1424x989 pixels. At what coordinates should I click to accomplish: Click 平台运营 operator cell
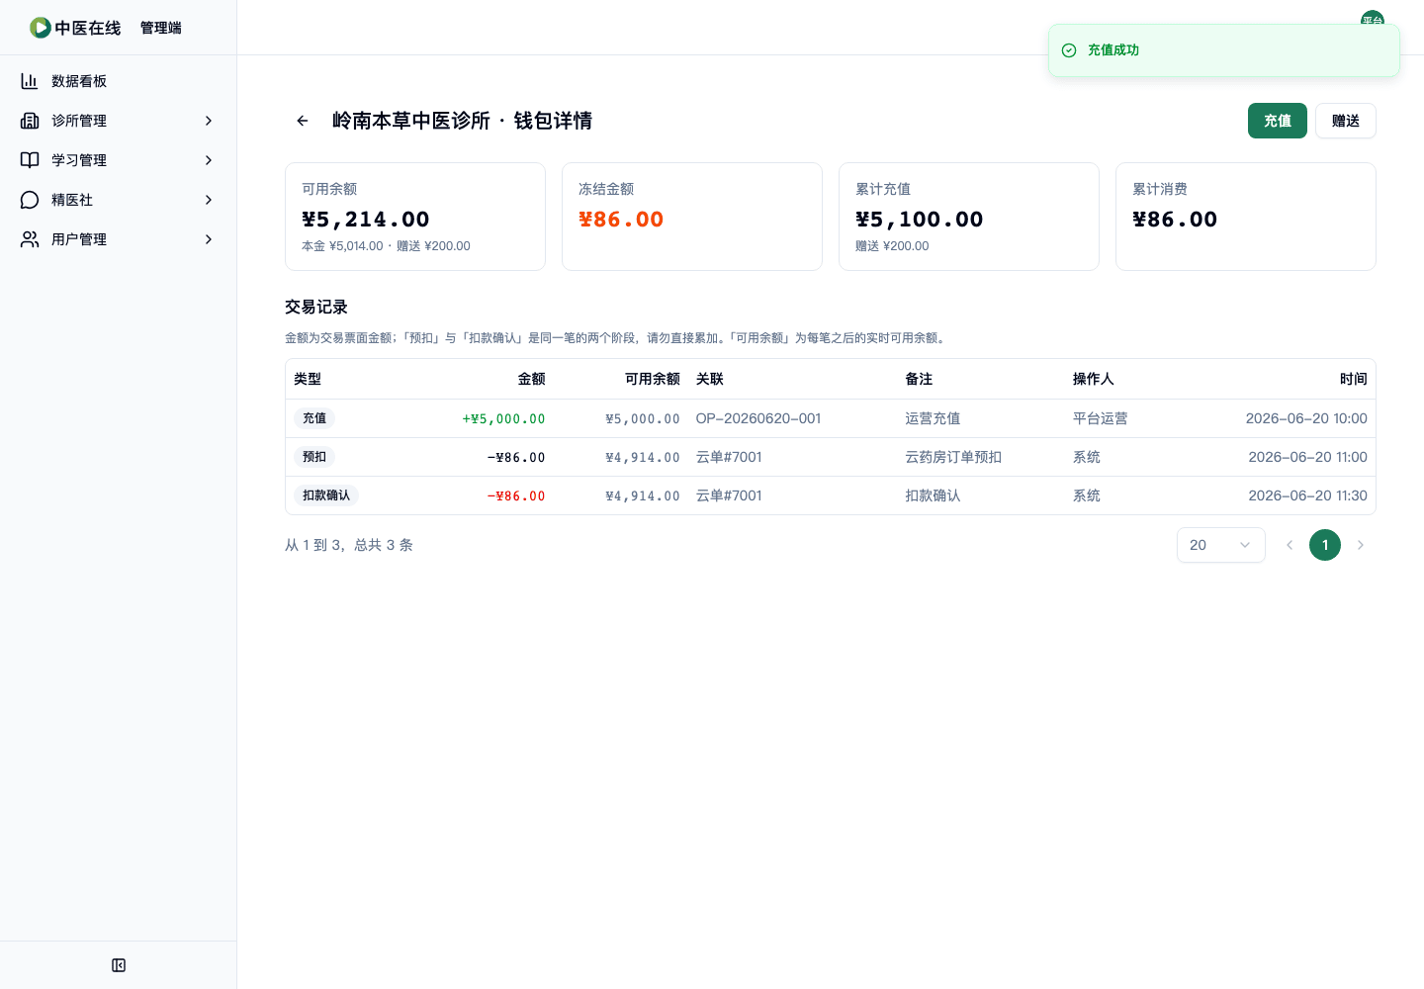pyautogui.click(x=1101, y=418)
